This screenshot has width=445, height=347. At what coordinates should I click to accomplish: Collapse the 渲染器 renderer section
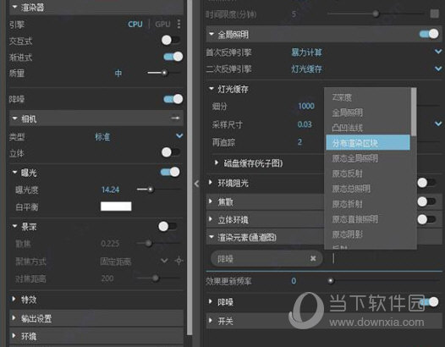coord(14,7)
